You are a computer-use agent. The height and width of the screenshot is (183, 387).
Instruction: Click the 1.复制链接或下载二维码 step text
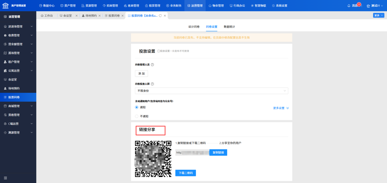click(x=190, y=143)
